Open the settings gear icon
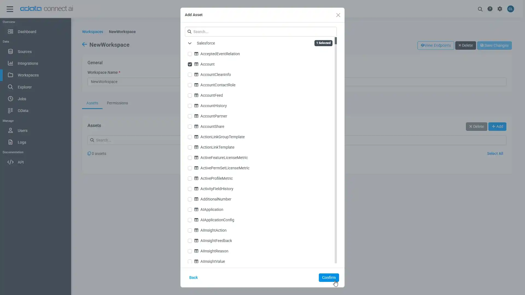525x295 pixels. 500,9
